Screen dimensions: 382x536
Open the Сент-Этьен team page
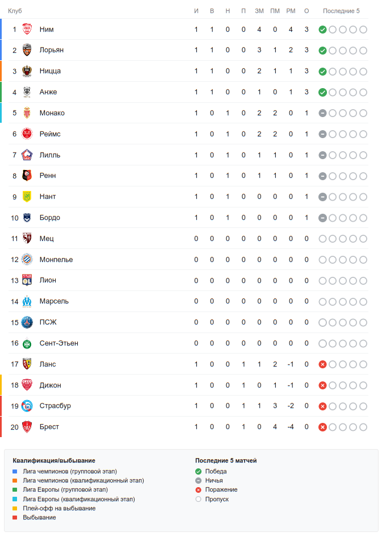pos(58,343)
